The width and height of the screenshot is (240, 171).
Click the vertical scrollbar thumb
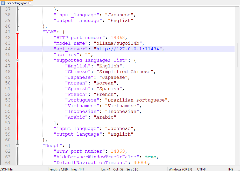(237, 55)
